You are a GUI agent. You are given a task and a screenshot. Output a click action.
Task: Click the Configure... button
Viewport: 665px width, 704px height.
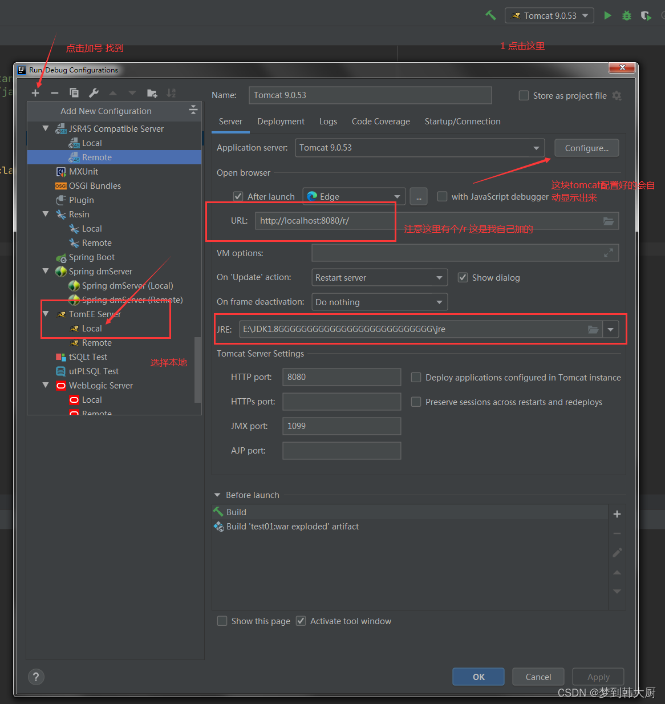(587, 148)
